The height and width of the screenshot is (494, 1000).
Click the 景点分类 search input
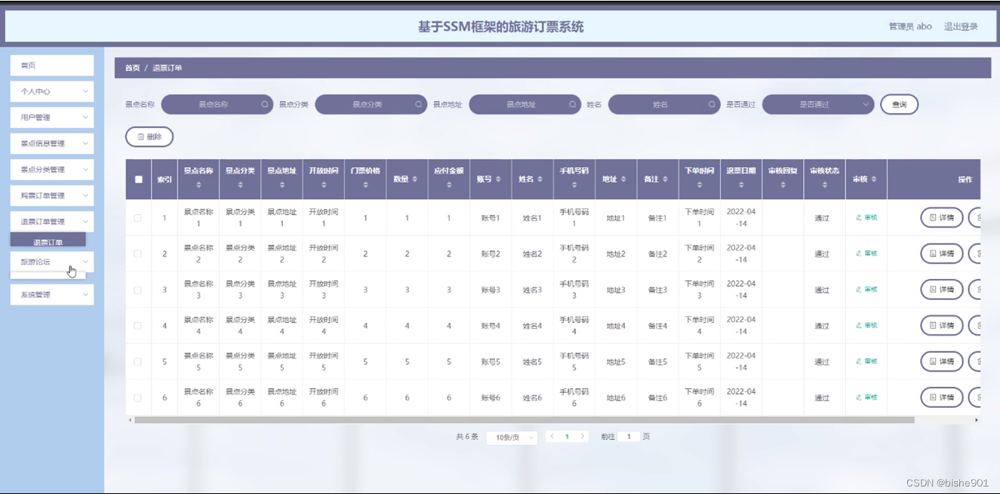371,105
